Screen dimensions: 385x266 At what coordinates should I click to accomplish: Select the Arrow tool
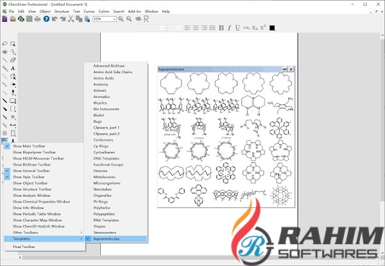click(13, 85)
